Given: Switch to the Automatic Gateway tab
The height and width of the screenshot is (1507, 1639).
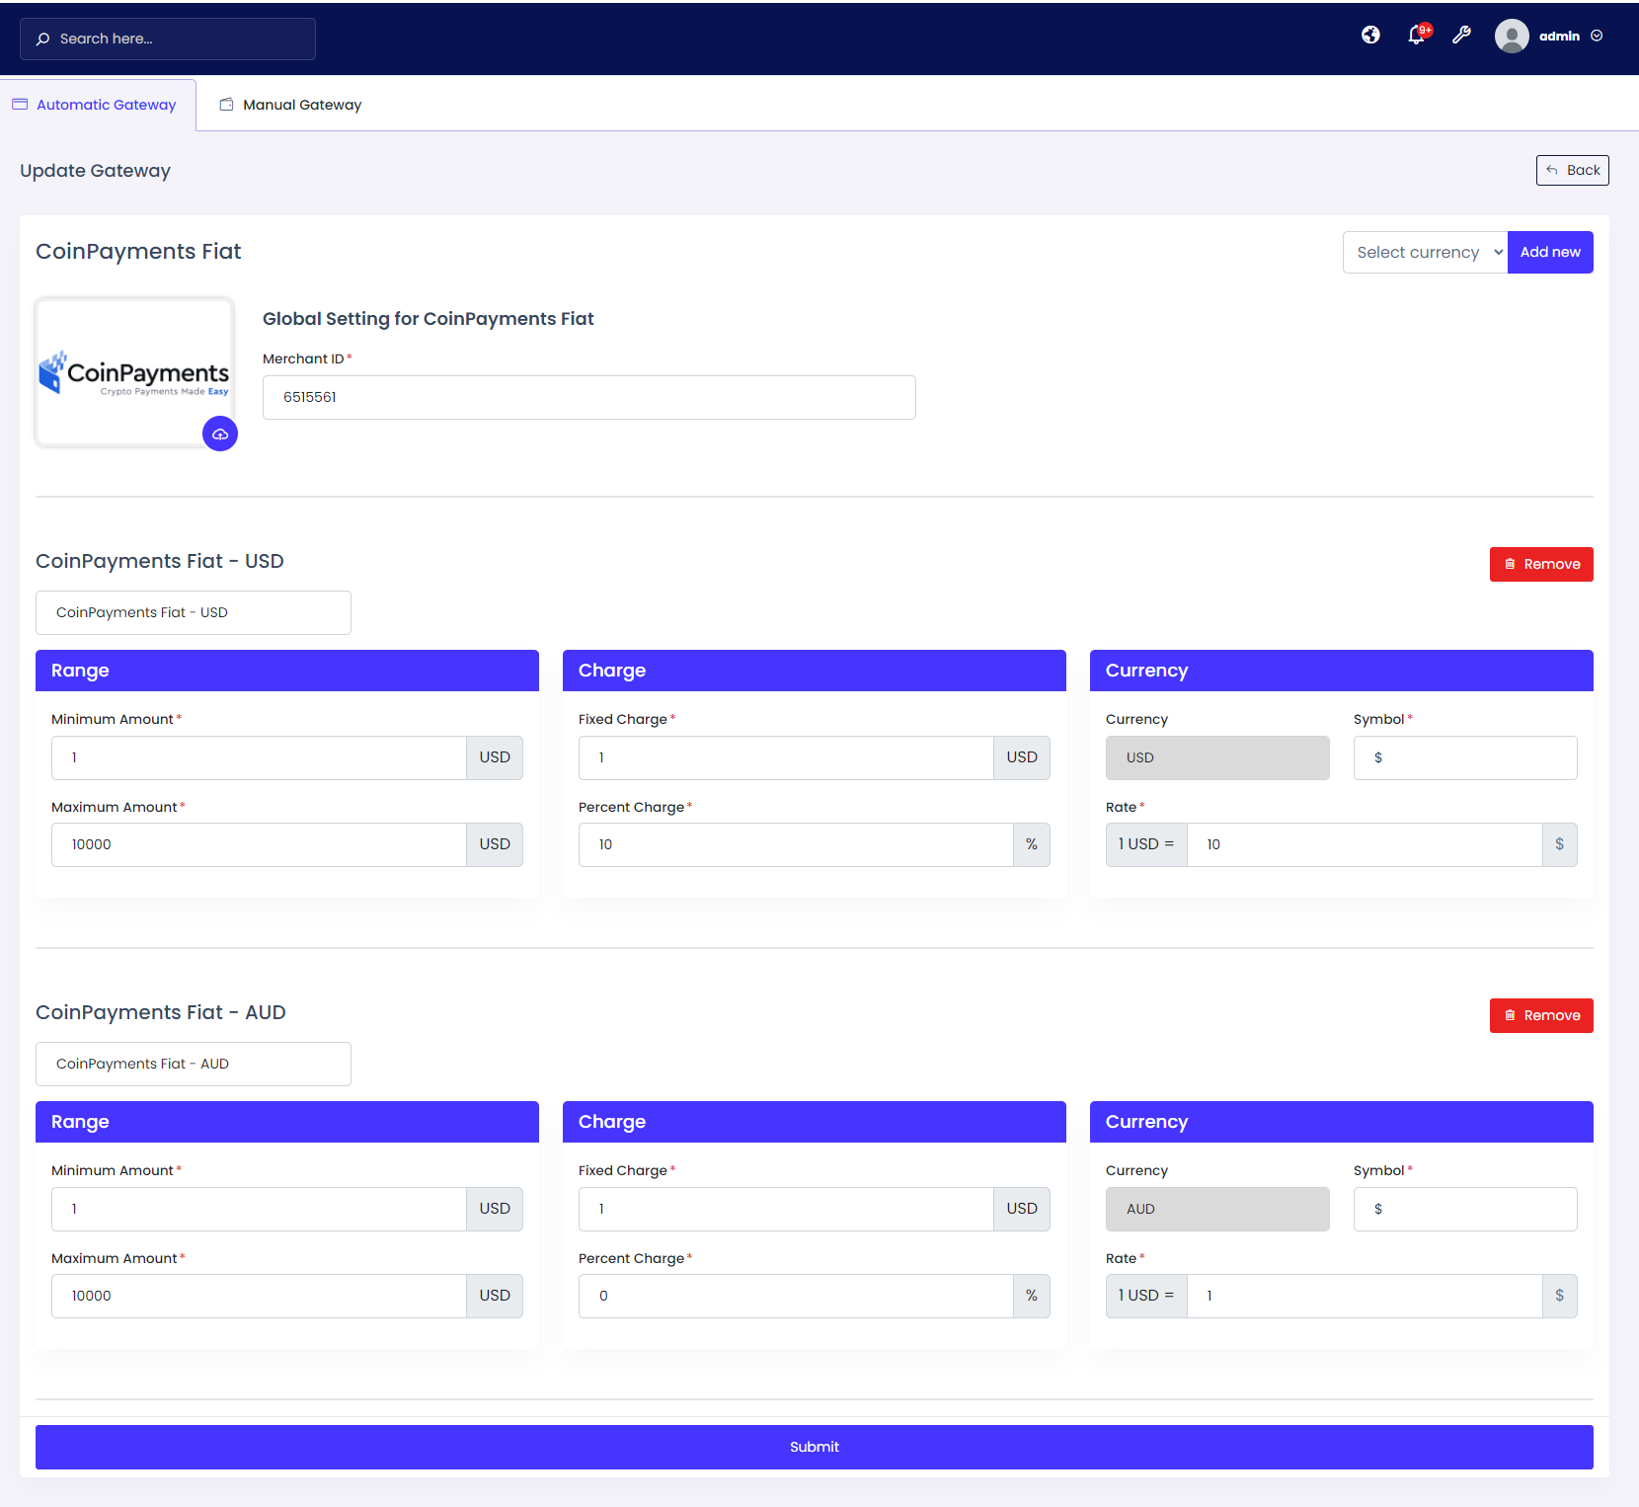Looking at the screenshot, I should [98, 105].
